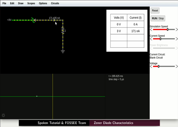Open the Options menu
Image resolution: width=178 pixels, height=127 pixels.
pyautogui.click(x=43, y=3)
